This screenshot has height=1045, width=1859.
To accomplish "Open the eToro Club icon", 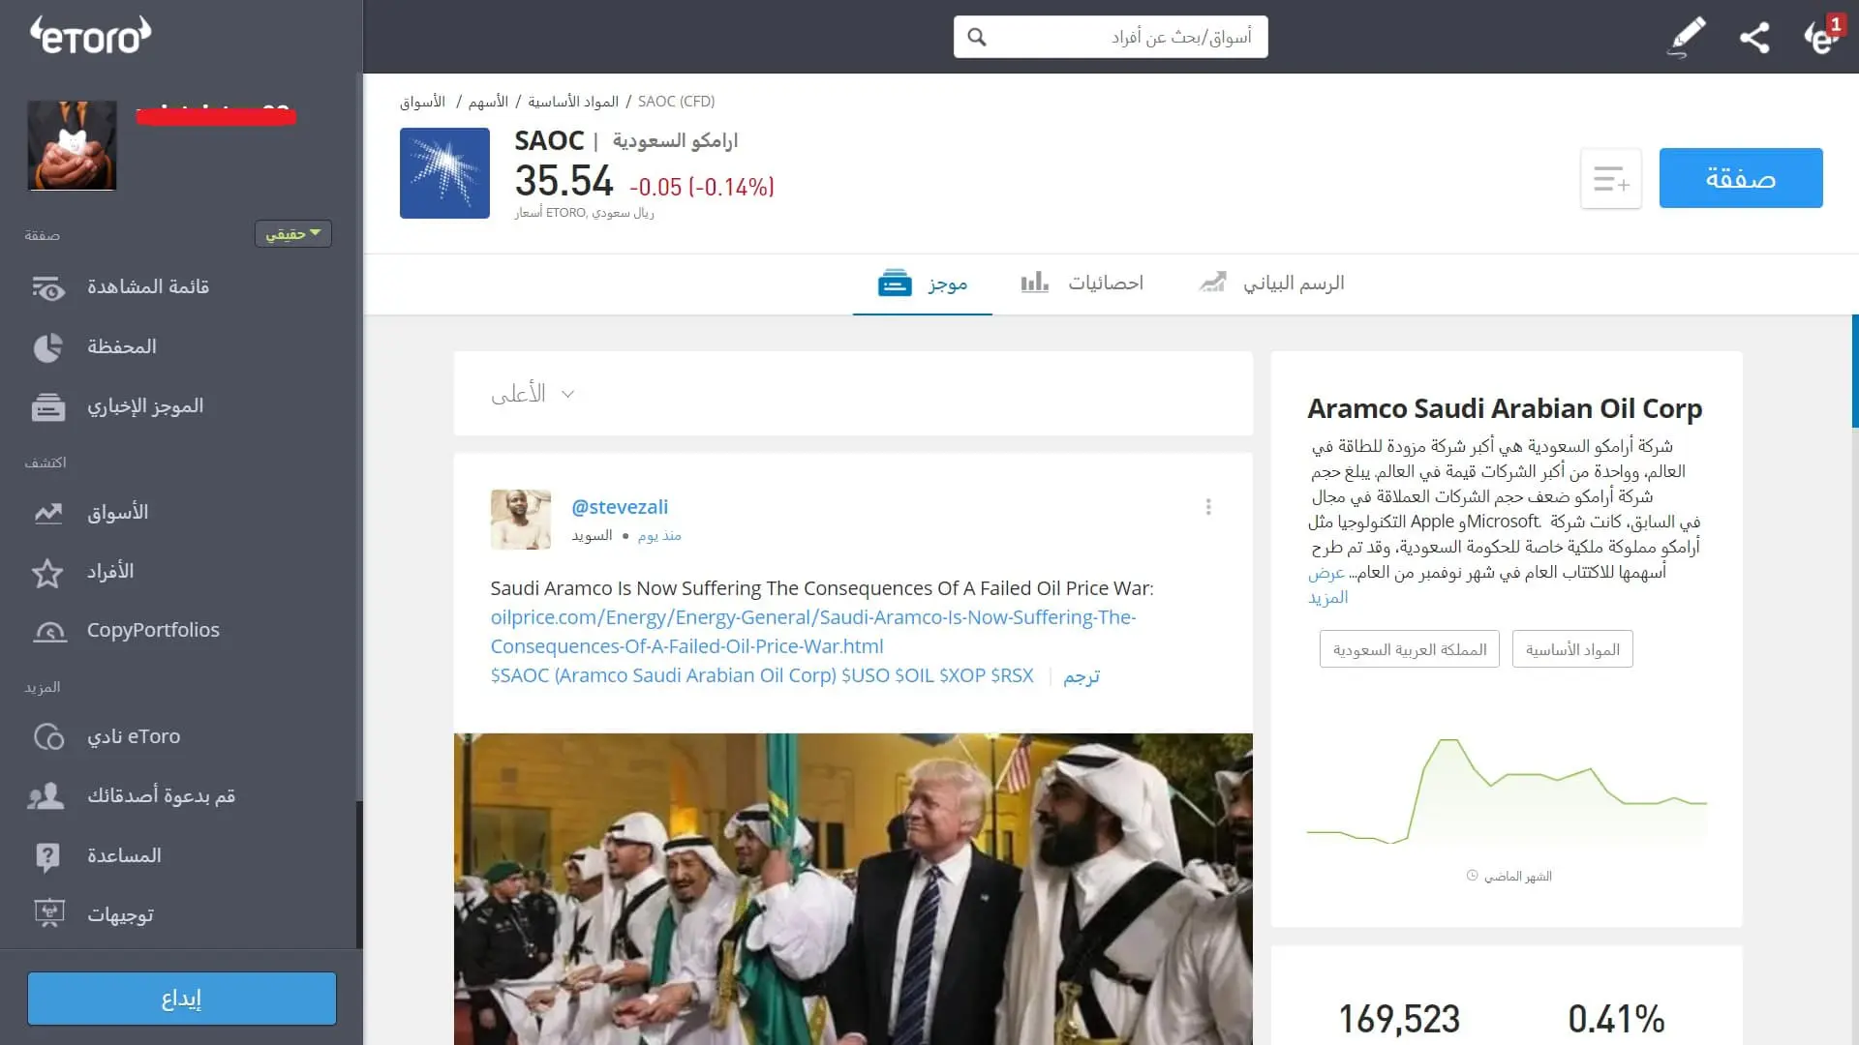I will tap(48, 736).
